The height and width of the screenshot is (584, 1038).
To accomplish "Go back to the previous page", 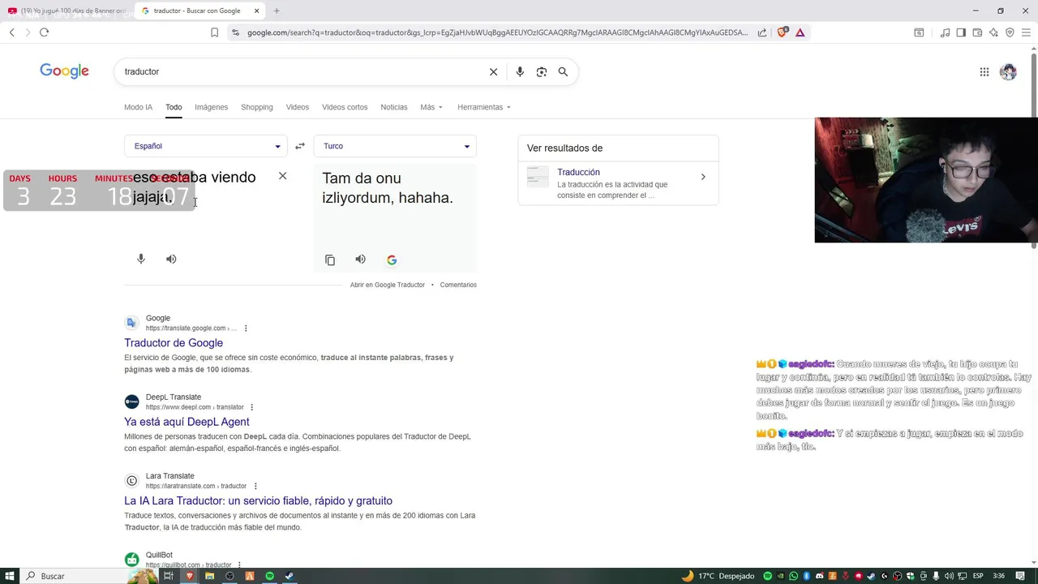I will click(11, 32).
